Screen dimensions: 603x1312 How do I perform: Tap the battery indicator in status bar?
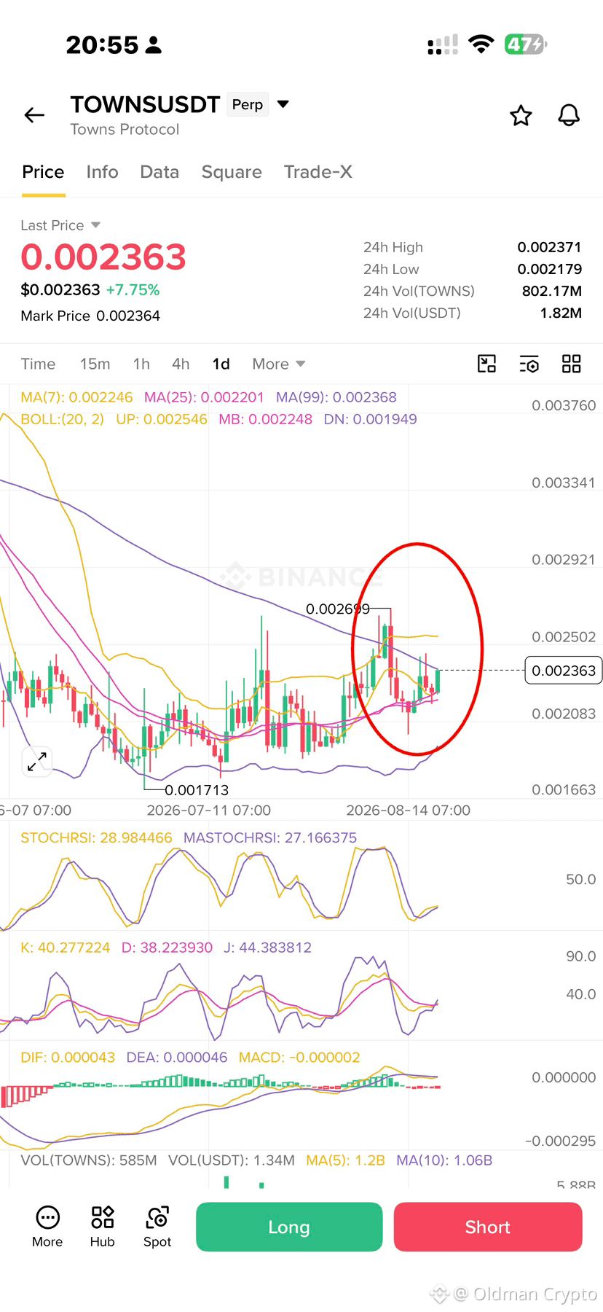coord(525,44)
